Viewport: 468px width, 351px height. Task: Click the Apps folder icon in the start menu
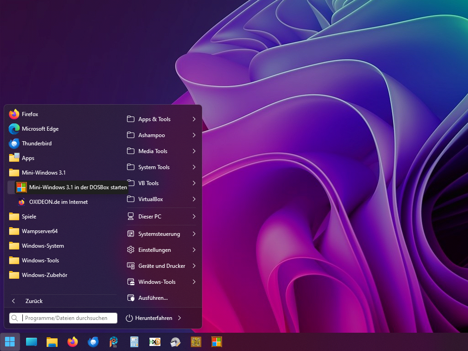tap(14, 158)
